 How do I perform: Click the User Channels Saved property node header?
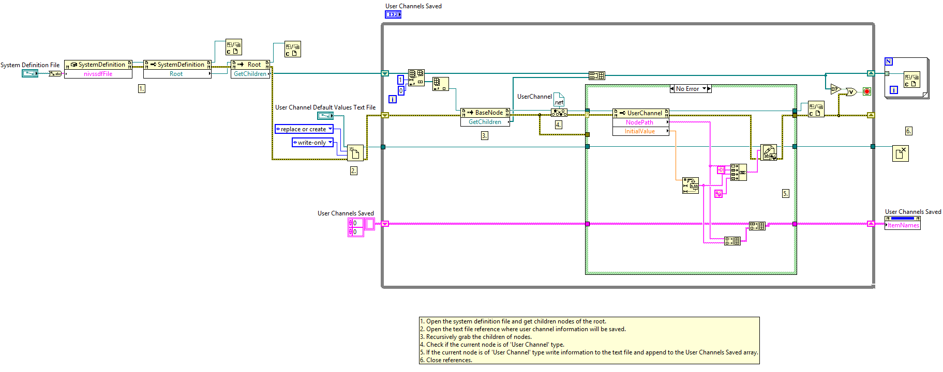[903, 219]
